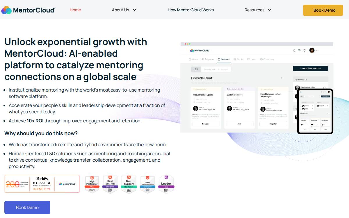Click Create Fireside Chat in the preview

pyautogui.click(x=311, y=69)
